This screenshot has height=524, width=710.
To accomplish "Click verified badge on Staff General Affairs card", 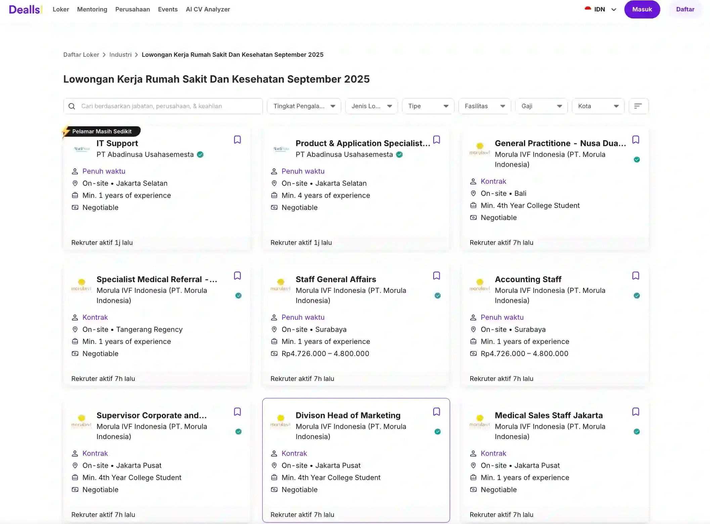I will [438, 296].
